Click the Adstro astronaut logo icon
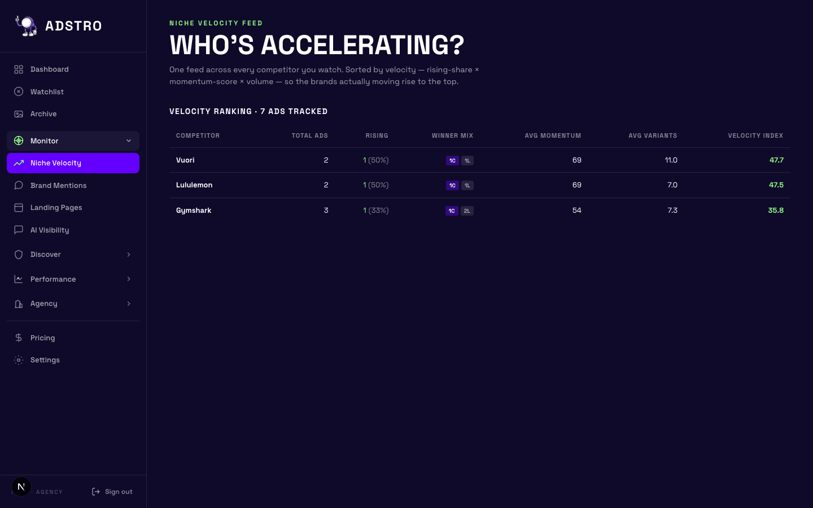 coord(26,25)
